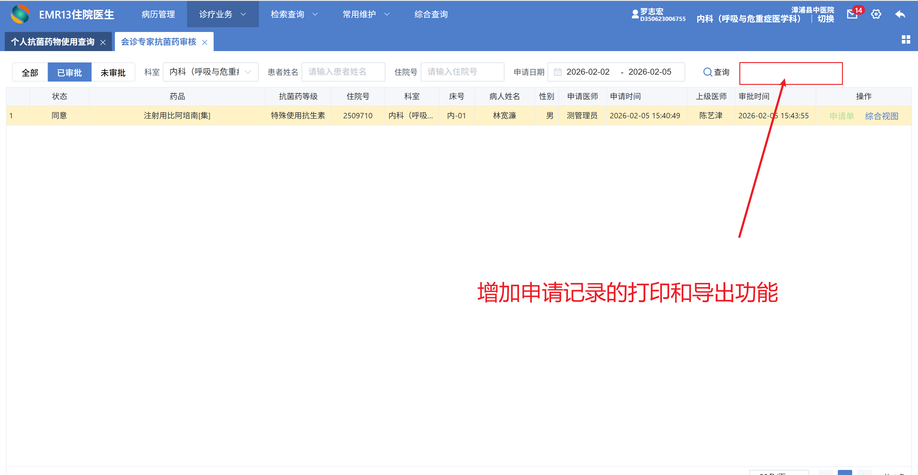Click the 患者姓名 input field

coord(343,72)
